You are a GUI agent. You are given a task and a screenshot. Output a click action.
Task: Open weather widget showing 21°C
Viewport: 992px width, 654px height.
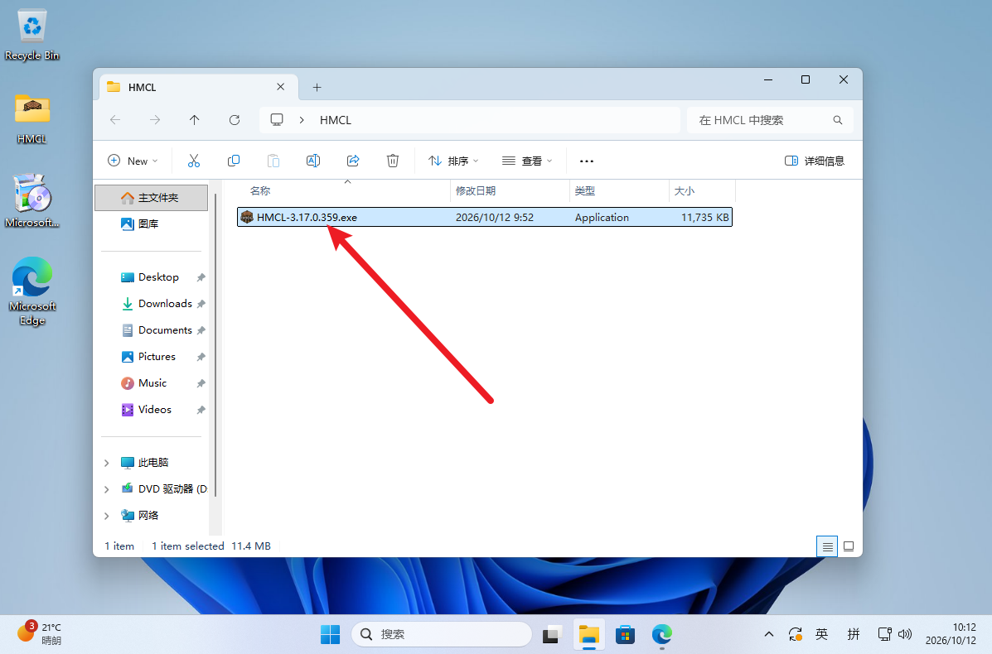39,633
